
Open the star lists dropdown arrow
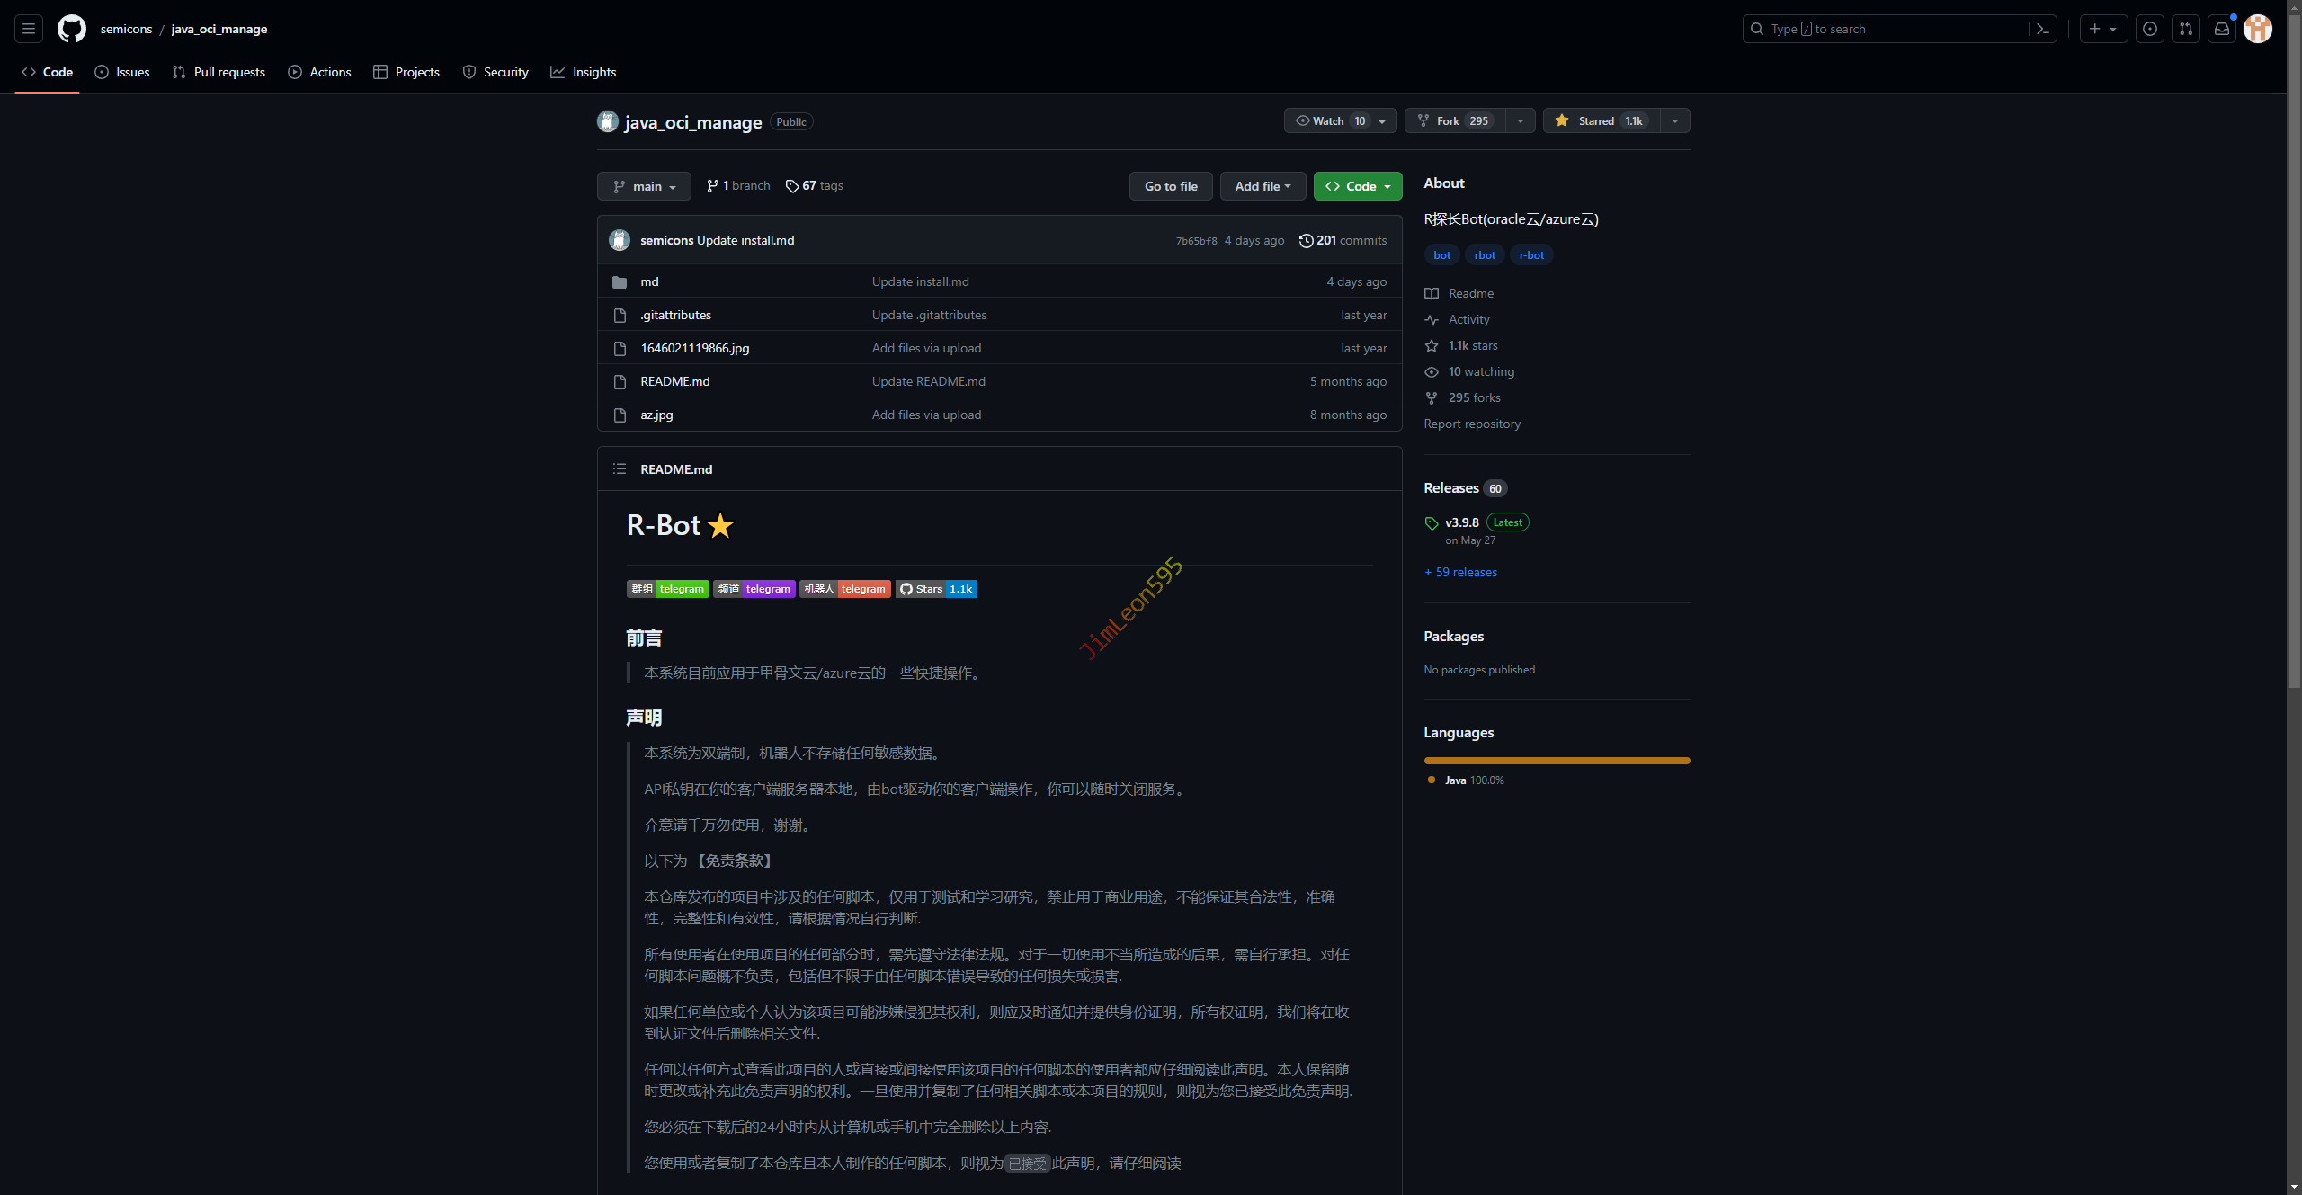click(x=1675, y=120)
